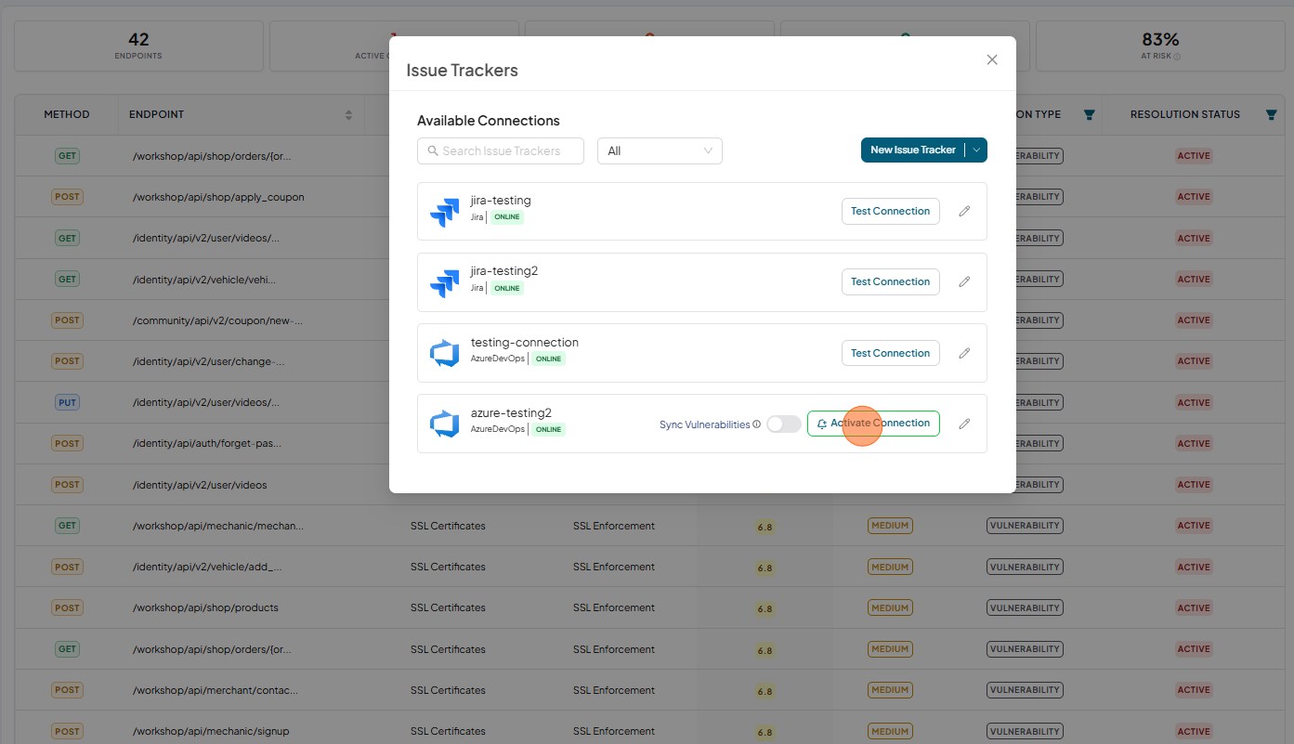Test Connection for testing-connection

[x=890, y=353]
